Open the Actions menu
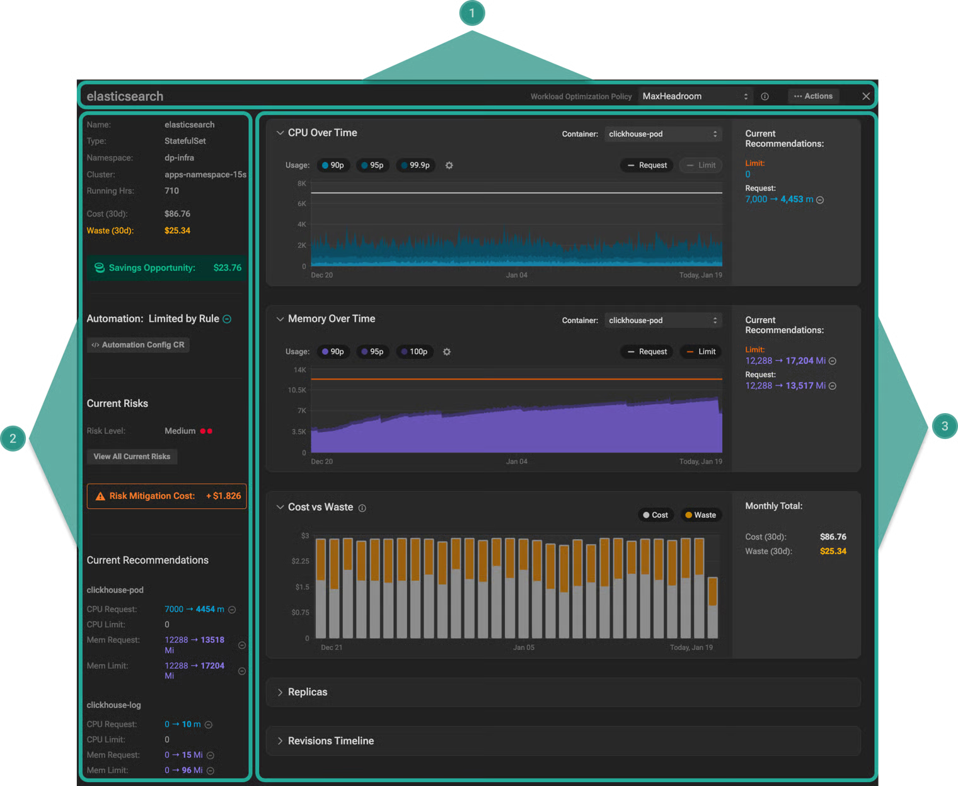Screen dimensions: 958x786 [813, 96]
